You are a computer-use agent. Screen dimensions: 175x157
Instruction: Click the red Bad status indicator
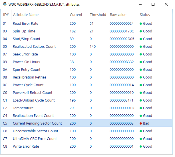click(x=141, y=123)
